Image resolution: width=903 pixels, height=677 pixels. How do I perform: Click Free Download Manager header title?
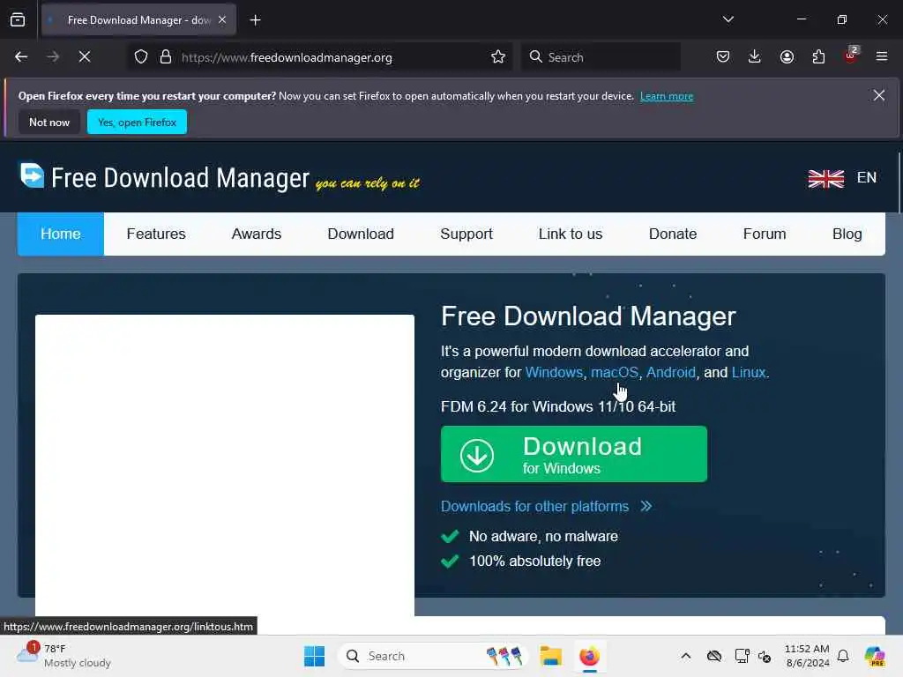point(180,178)
